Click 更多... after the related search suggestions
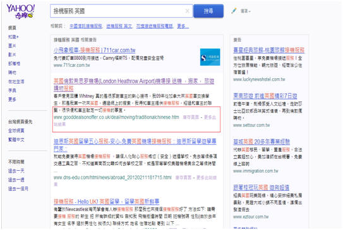This screenshot has width=343, height=230. pos(183,26)
